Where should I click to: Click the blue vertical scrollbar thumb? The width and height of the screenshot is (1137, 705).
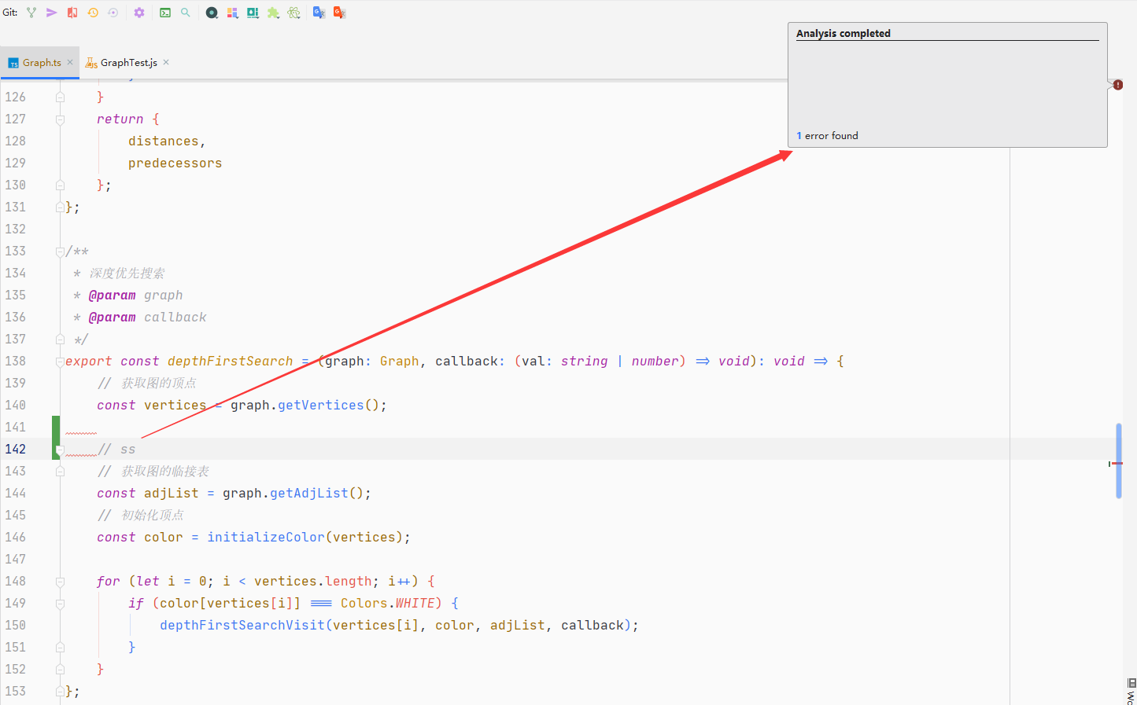[x=1119, y=461]
